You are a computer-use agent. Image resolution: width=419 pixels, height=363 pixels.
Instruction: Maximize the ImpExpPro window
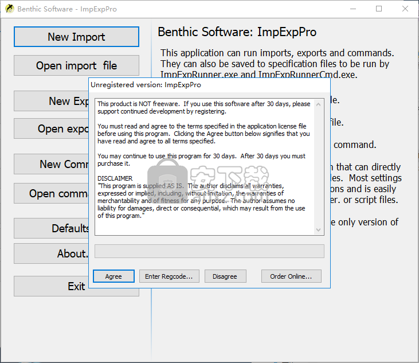click(x=379, y=9)
